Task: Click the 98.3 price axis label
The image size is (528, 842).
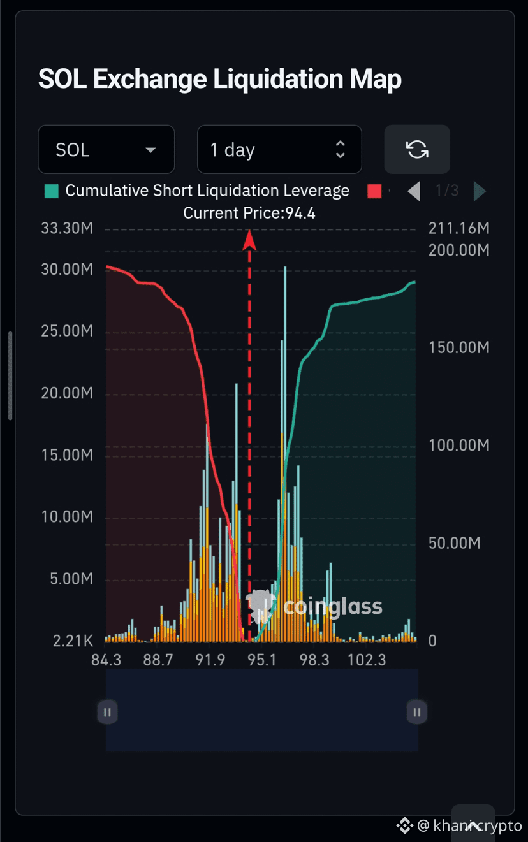Action: point(314,660)
